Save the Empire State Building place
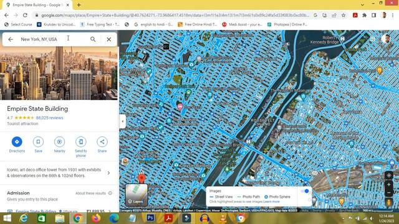Screen dimensions: 399x224 (38, 142)
